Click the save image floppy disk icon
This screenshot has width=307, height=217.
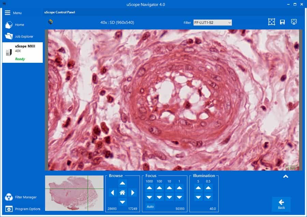tap(282, 22)
